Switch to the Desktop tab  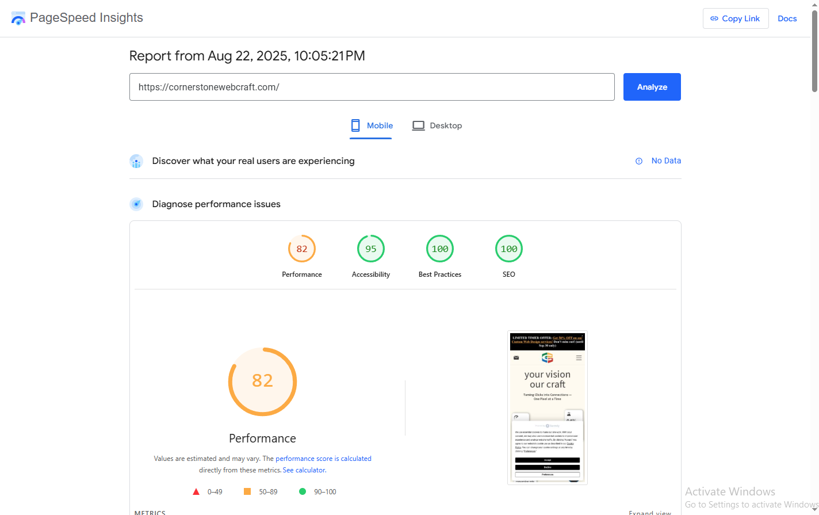tap(437, 125)
